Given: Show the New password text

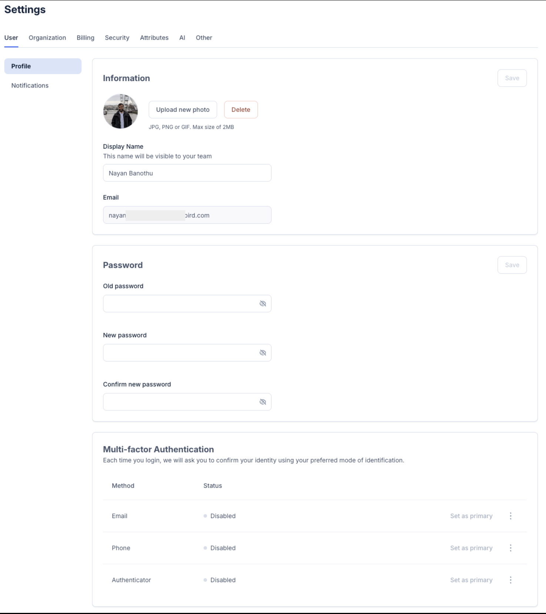Looking at the screenshot, I should coord(263,353).
